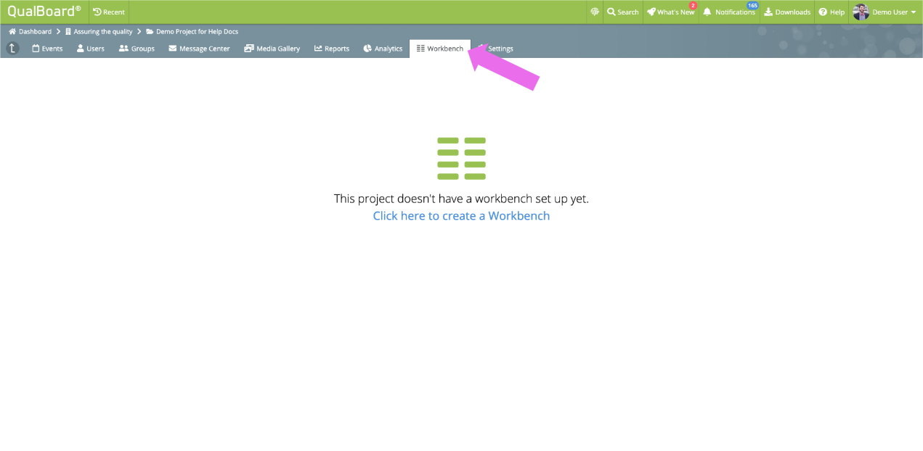Viewport: 923px width, 451px height.
Task: Open the Recent history menu
Action: (x=109, y=12)
